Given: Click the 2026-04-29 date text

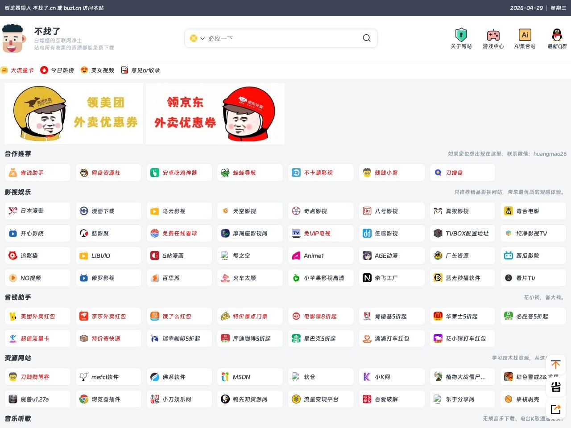Looking at the screenshot, I should coord(526,8).
